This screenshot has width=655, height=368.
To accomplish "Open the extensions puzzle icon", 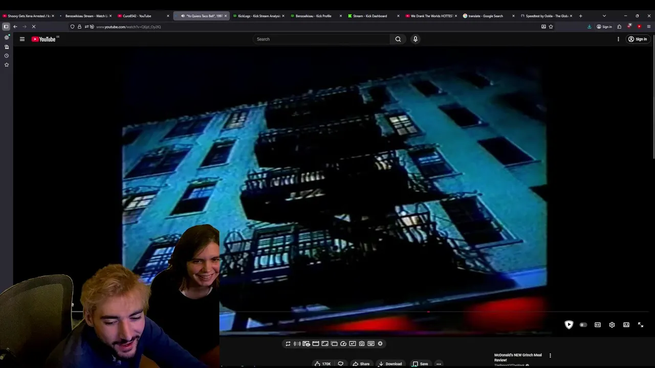I will pyautogui.click(x=619, y=27).
